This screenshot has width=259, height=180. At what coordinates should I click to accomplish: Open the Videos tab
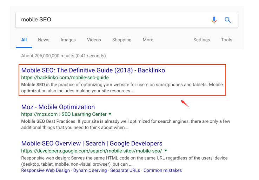coord(94,40)
